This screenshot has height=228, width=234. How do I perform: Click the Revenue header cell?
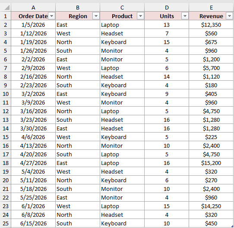[211, 16]
